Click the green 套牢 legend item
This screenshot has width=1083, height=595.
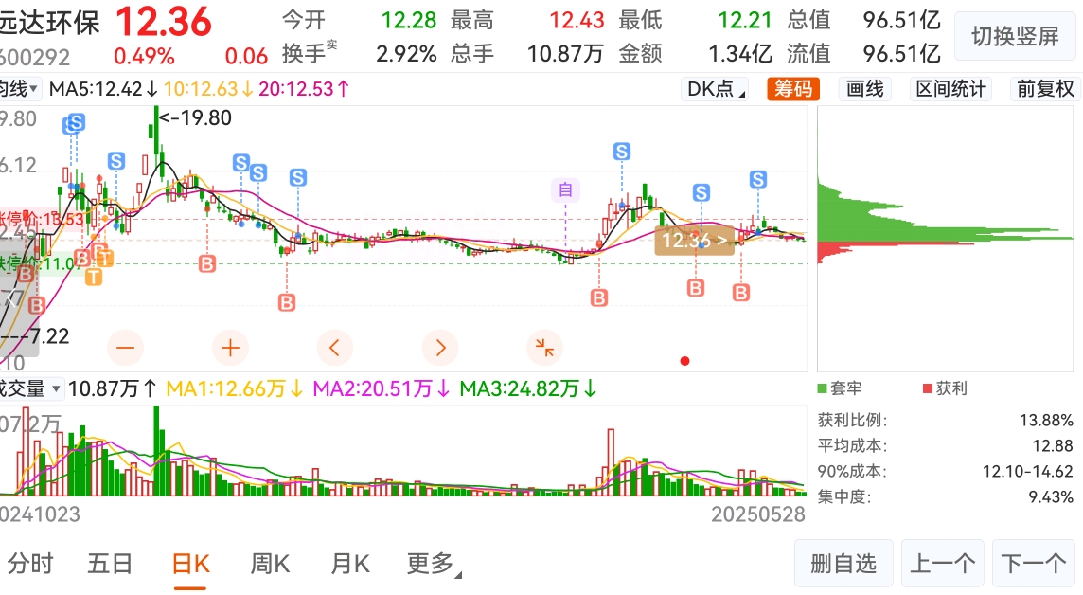pyautogui.click(x=840, y=388)
